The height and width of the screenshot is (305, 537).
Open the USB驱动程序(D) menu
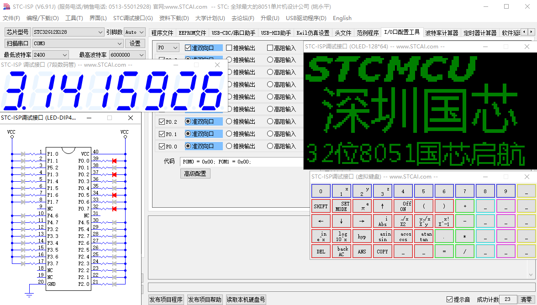(x=306, y=18)
